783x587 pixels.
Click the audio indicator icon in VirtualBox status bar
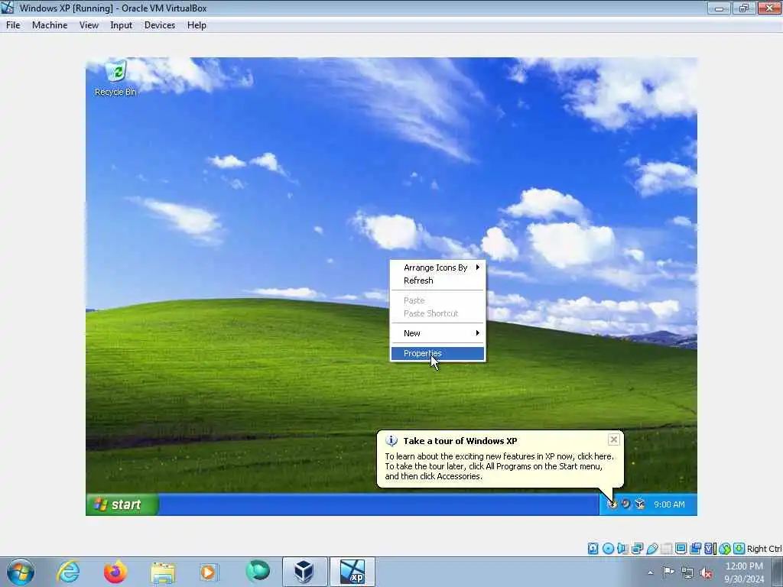click(622, 549)
